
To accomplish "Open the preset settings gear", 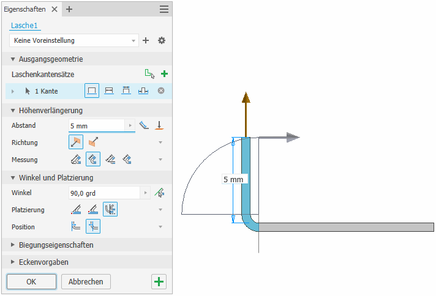I will point(162,40).
